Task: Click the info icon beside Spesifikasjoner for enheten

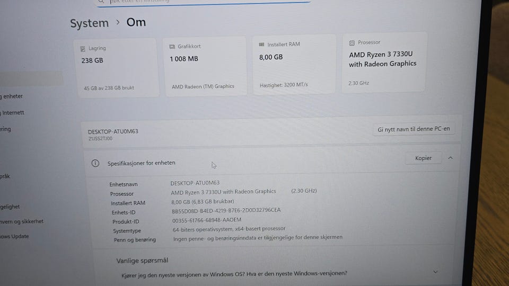Action: pyautogui.click(x=95, y=163)
